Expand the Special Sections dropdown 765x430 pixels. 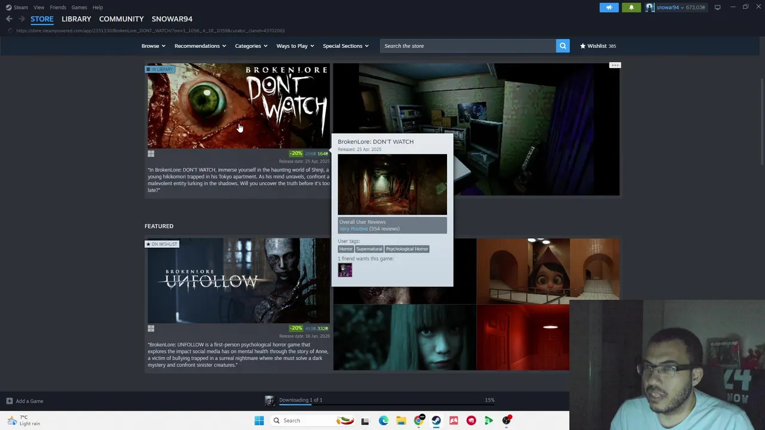345,46
